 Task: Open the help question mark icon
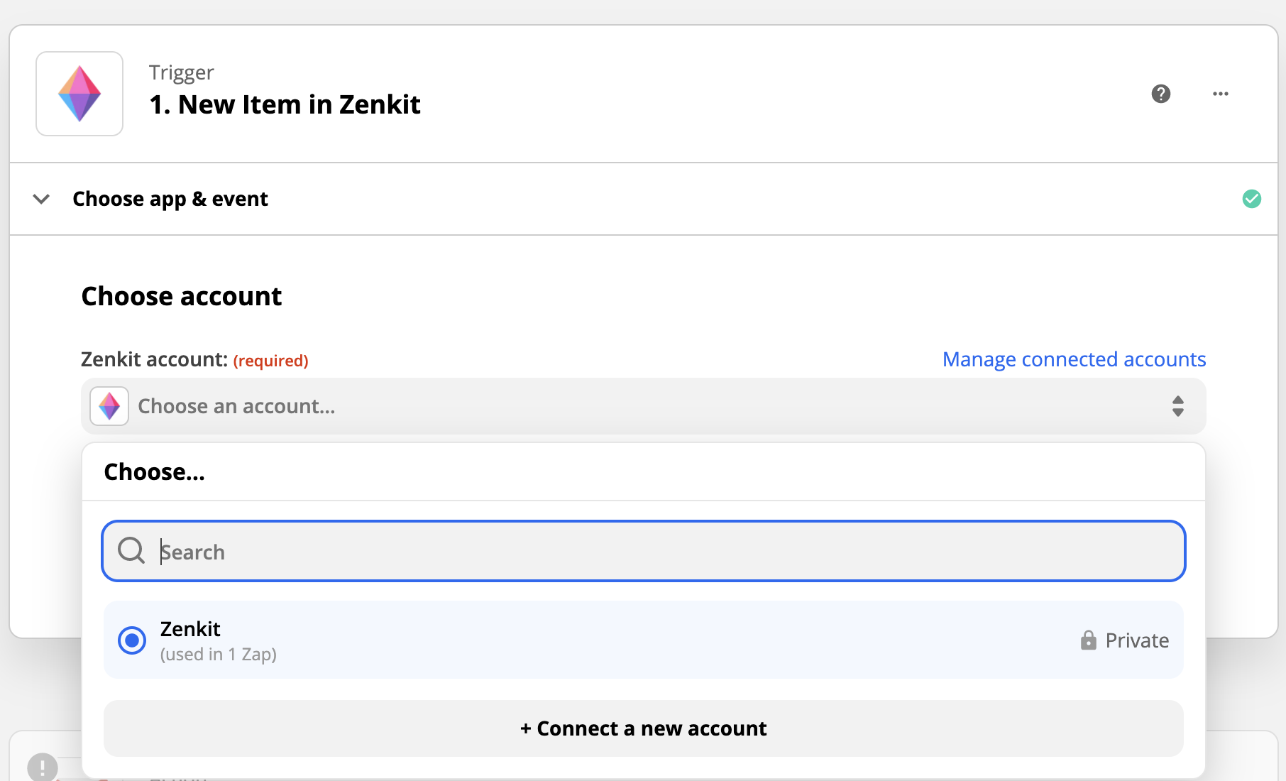pyautogui.click(x=1161, y=94)
